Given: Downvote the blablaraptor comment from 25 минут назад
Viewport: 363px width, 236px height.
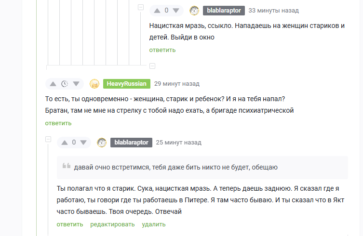Looking at the screenshot, I should click(83, 142).
